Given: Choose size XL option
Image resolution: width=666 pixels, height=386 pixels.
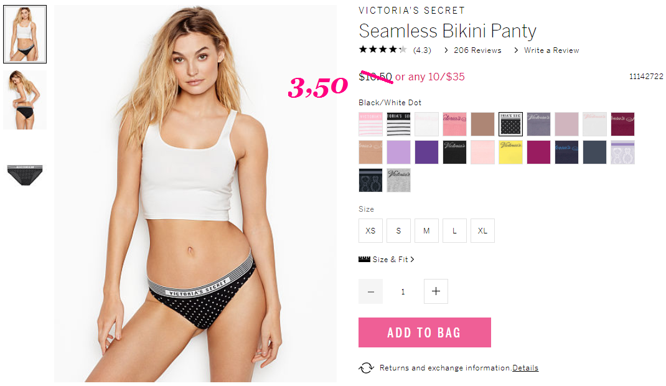Looking at the screenshot, I should (482, 230).
